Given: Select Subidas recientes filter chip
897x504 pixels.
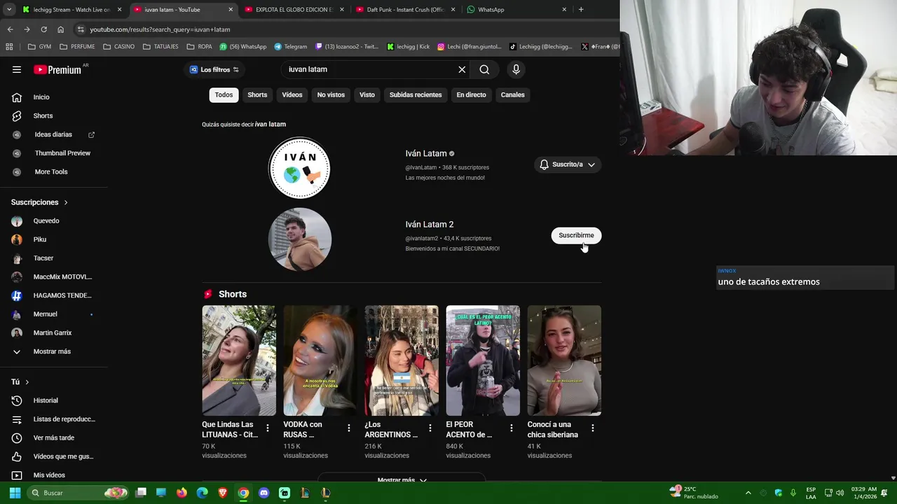Looking at the screenshot, I should coord(416,94).
